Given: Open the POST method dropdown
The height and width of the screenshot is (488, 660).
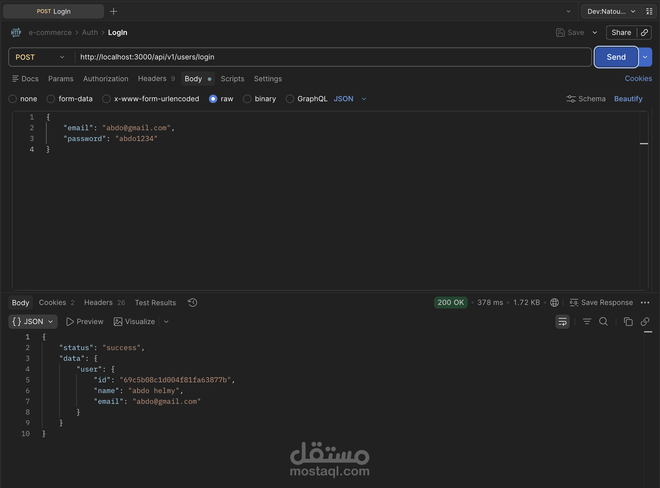Looking at the screenshot, I should click(40, 57).
